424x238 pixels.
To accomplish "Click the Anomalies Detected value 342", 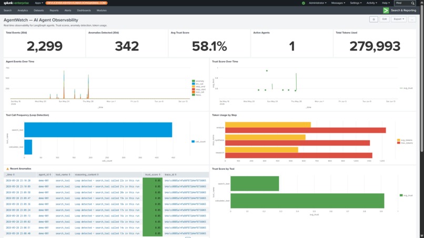I will pos(127,46).
